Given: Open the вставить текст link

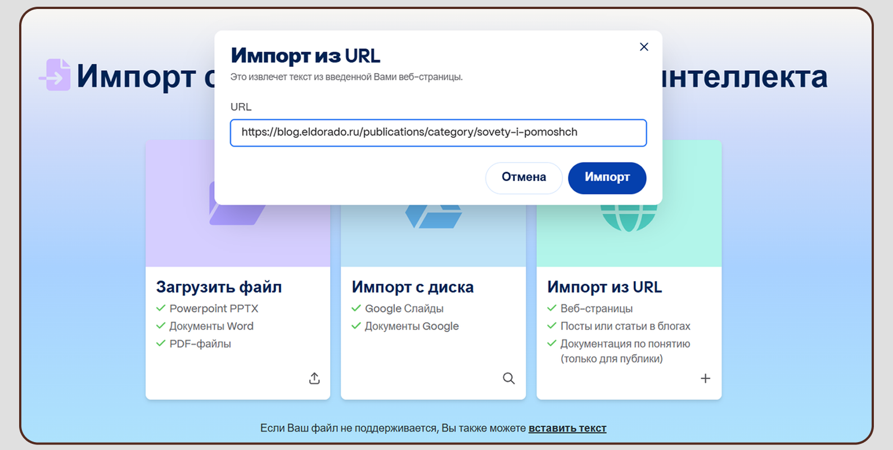Looking at the screenshot, I should [567, 428].
